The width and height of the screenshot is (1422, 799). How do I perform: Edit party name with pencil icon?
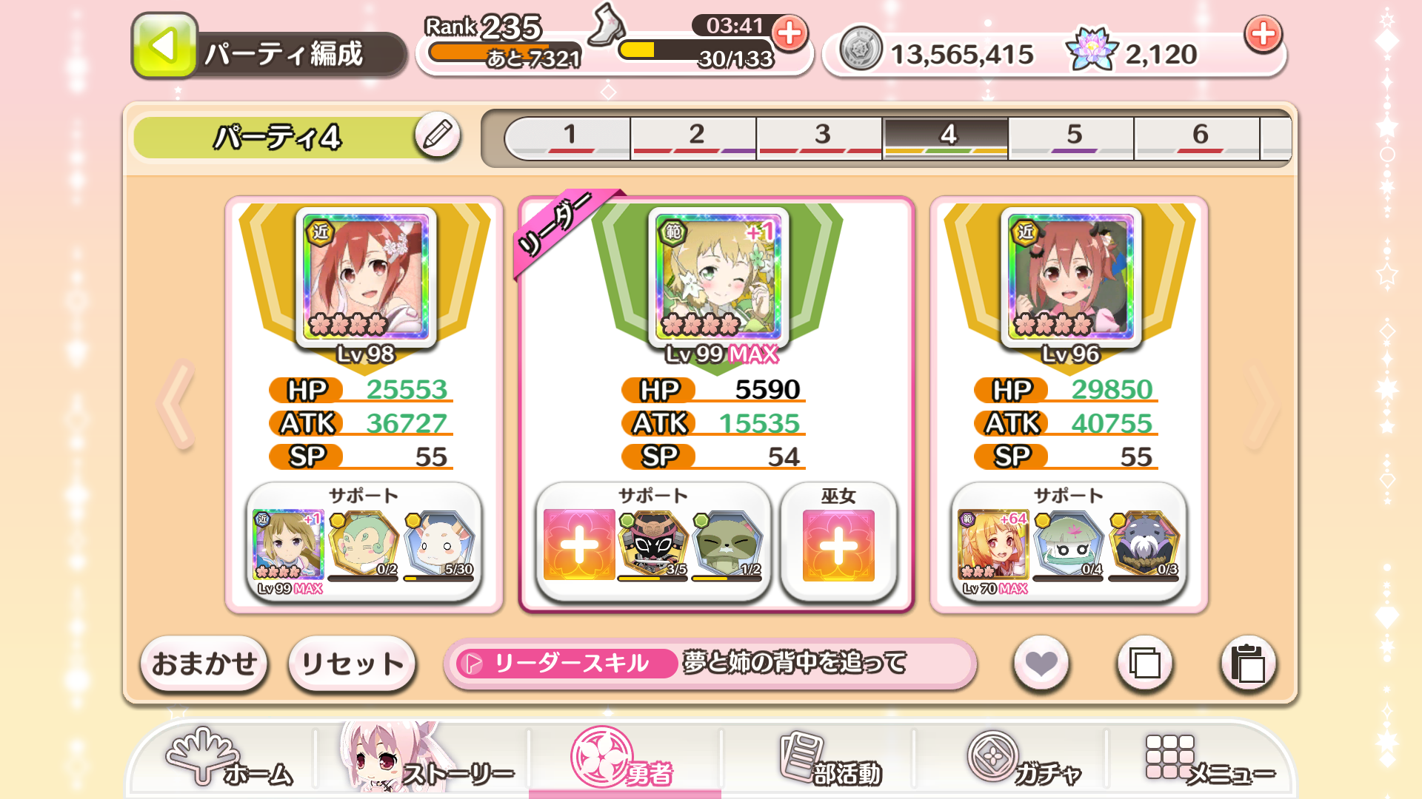click(437, 135)
